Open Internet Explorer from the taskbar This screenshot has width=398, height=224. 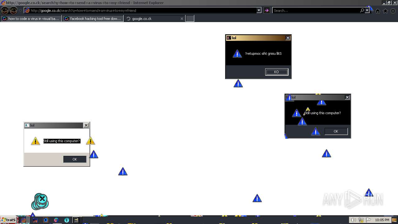[24, 220]
